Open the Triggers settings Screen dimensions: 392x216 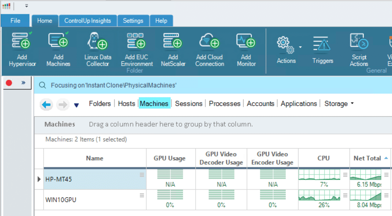tap(323, 50)
